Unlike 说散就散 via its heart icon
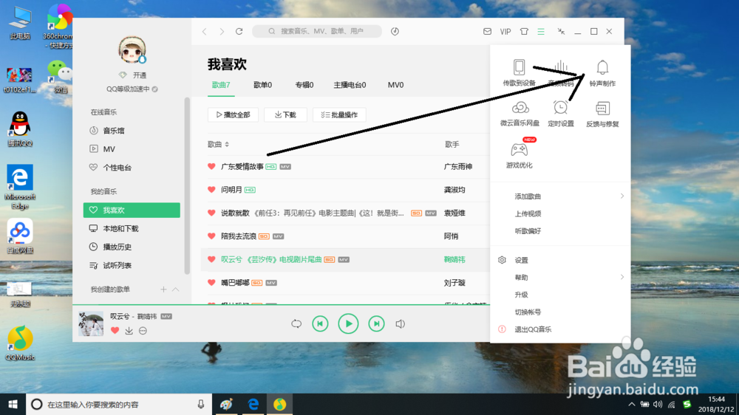This screenshot has width=739, height=415. pyautogui.click(x=211, y=213)
